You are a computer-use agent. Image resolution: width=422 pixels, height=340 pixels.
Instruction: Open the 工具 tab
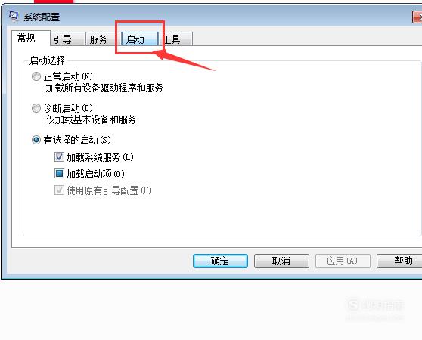[x=176, y=39]
